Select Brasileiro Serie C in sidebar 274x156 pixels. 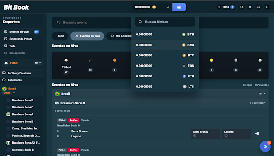pos(23,107)
